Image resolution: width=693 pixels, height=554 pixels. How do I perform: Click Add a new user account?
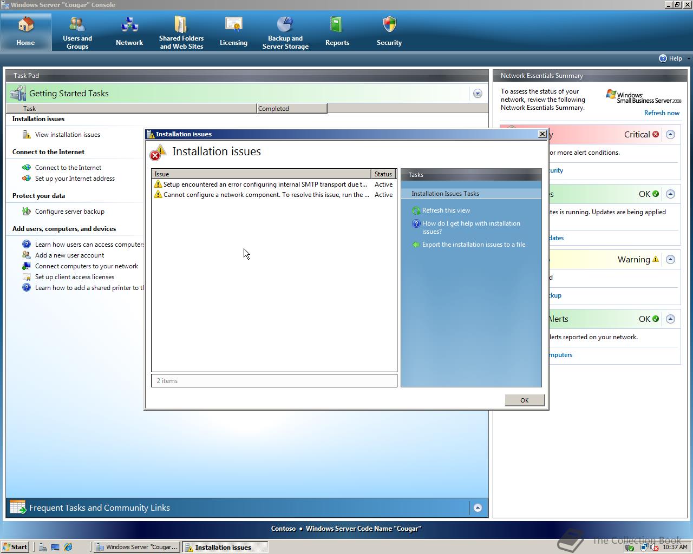pos(69,255)
